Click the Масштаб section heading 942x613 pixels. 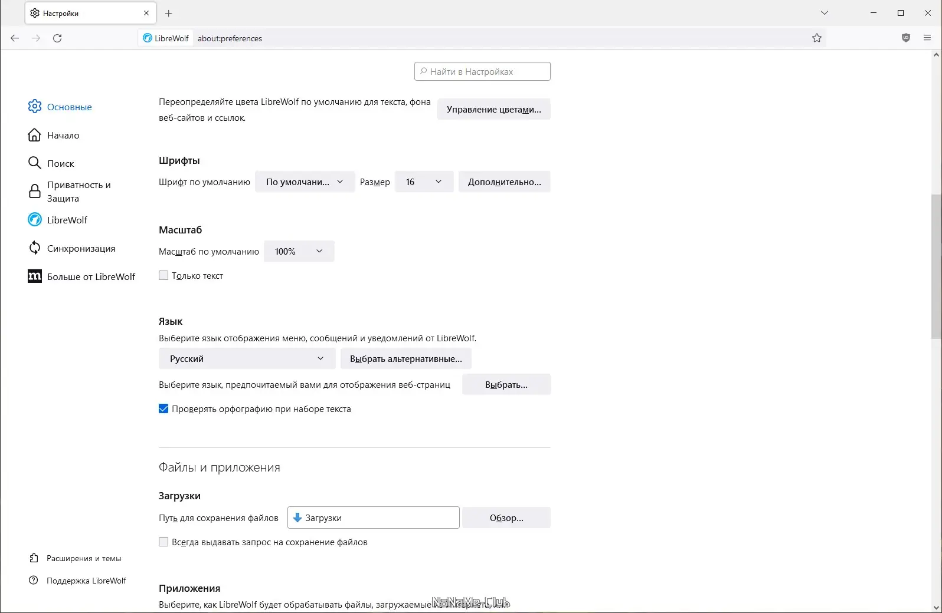[x=181, y=230]
